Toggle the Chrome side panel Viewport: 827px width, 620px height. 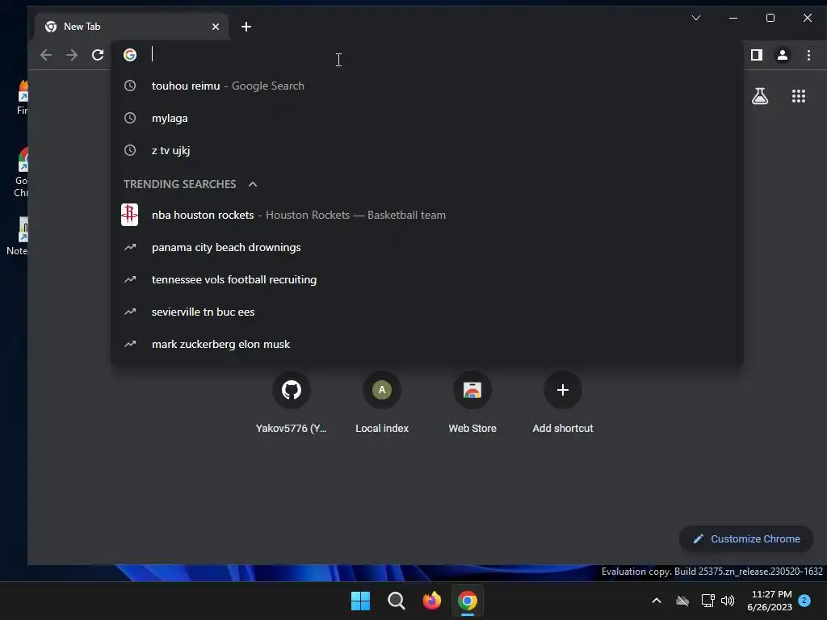(x=756, y=55)
